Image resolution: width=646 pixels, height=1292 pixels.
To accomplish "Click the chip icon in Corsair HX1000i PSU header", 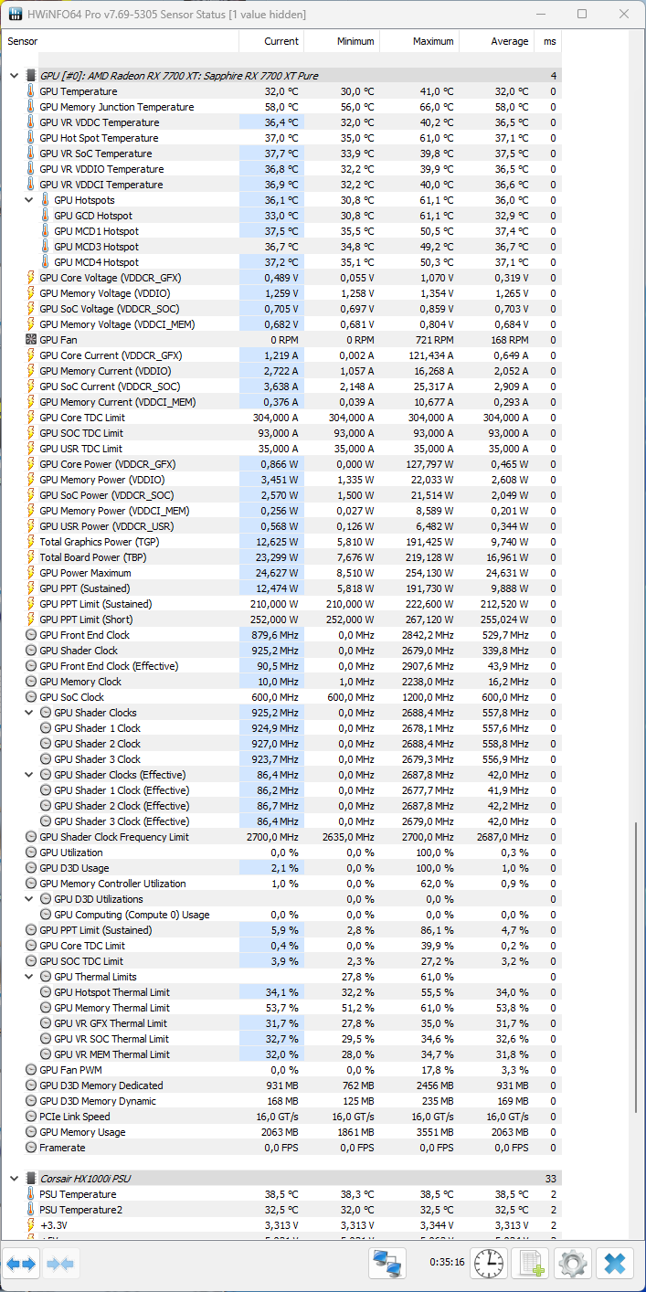I will click(x=30, y=1179).
